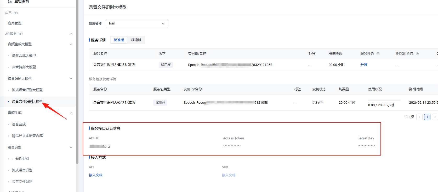
Task: Go to previous page arrow
Action: click(419, 117)
